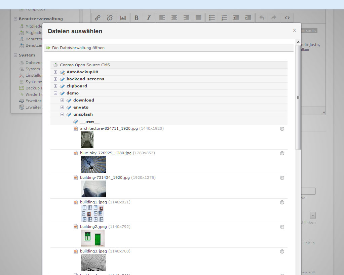Click the bulleted list toolbar icon
The image size is (344, 275).
point(212,18)
